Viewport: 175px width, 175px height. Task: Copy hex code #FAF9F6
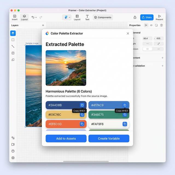tap(125, 124)
